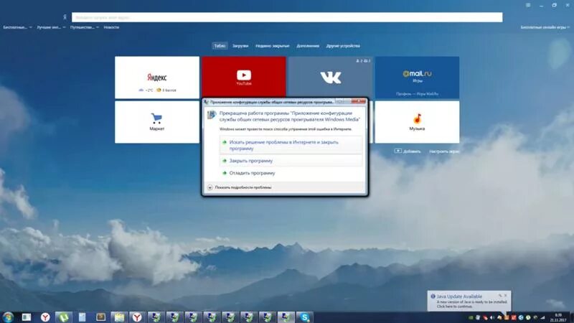Click the first Yandex browser taskbar icon
The height and width of the screenshot is (323, 574).
pyautogui.click(x=45, y=317)
